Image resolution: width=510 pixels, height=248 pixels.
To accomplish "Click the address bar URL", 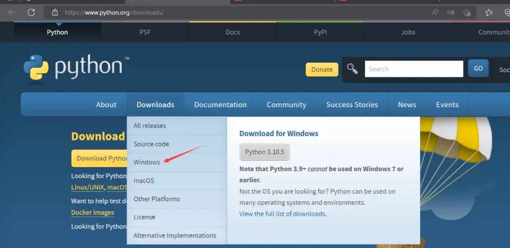I will click(x=114, y=13).
